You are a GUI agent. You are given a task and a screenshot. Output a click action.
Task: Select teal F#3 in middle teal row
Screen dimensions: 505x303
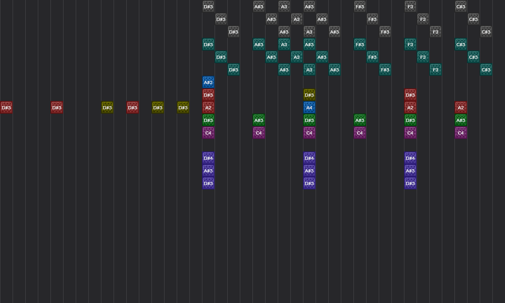372,57
